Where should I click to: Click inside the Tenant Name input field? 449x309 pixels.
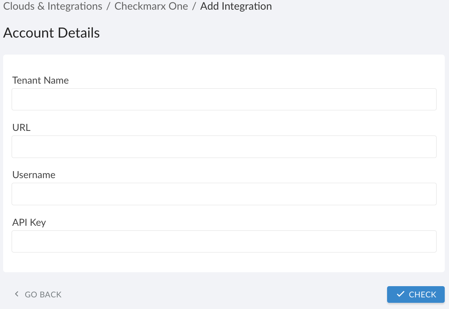tap(224, 99)
